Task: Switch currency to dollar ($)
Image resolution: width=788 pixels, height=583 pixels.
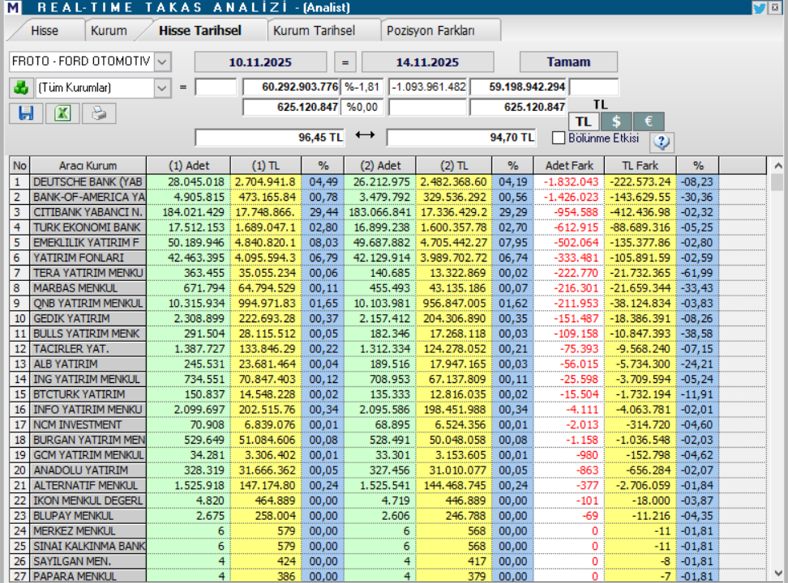Action: (x=616, y=121)
